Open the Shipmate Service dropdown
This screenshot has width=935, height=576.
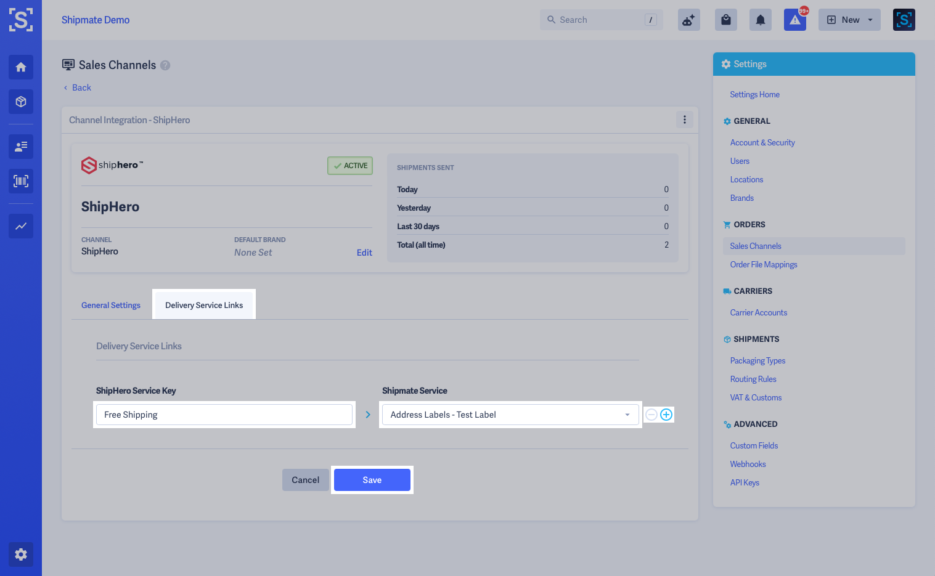pos(510,415)
